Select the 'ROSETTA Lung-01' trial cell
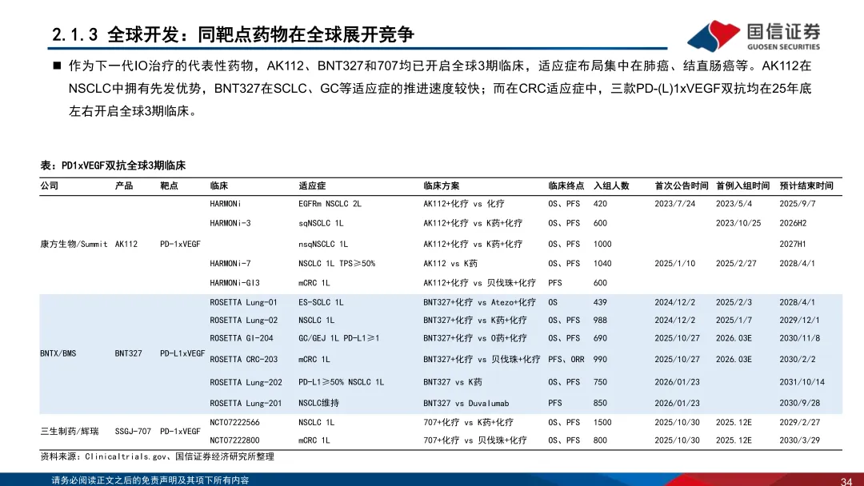Image resolution: width=864 pixels, height=486 pixels. 243,302
